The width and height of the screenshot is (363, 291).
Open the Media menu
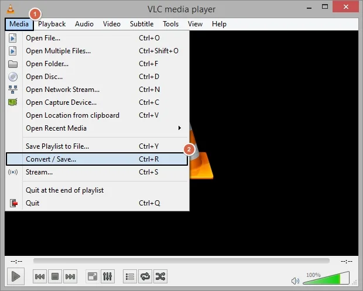19,24
